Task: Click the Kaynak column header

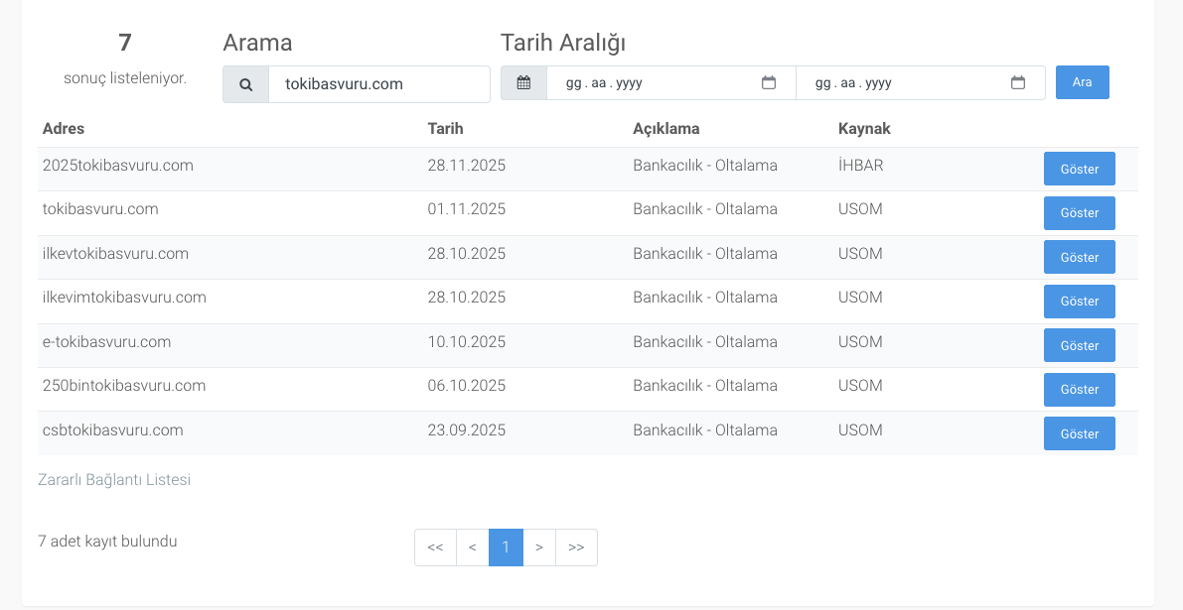Action: point(864,129)
